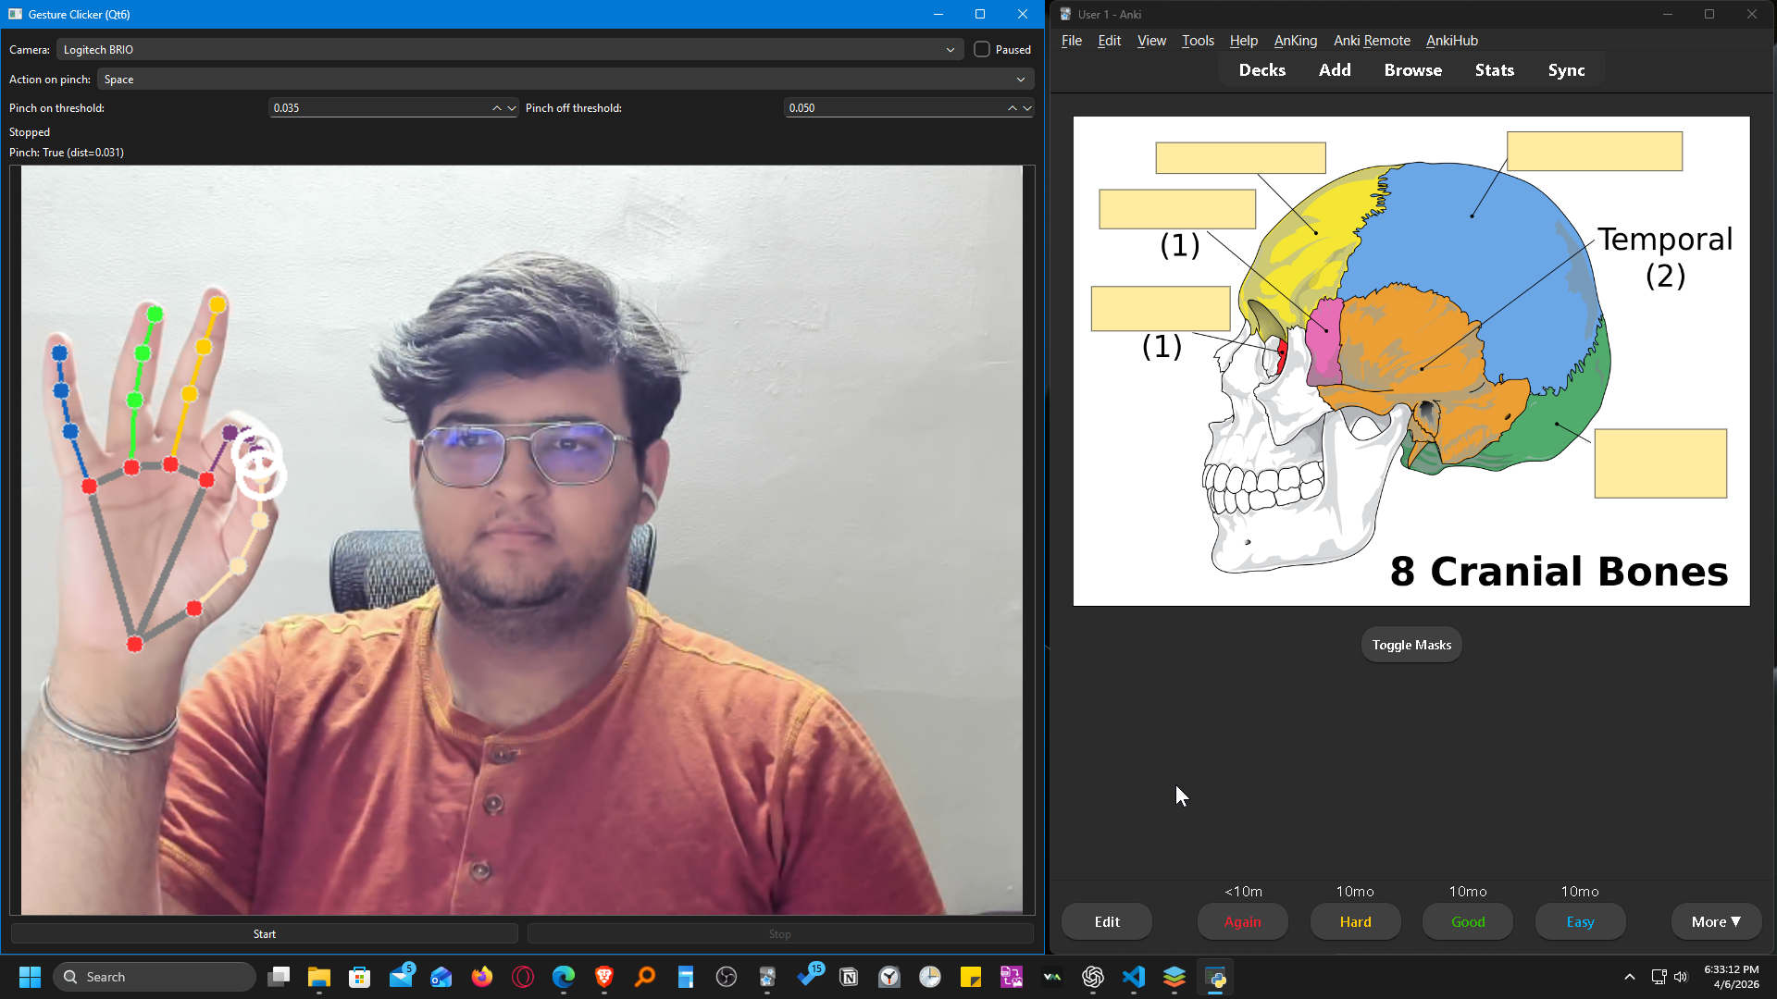Switch to the Decks screen in Anki
This screenshot has width=1777, height=999.
coord(1261,69)
